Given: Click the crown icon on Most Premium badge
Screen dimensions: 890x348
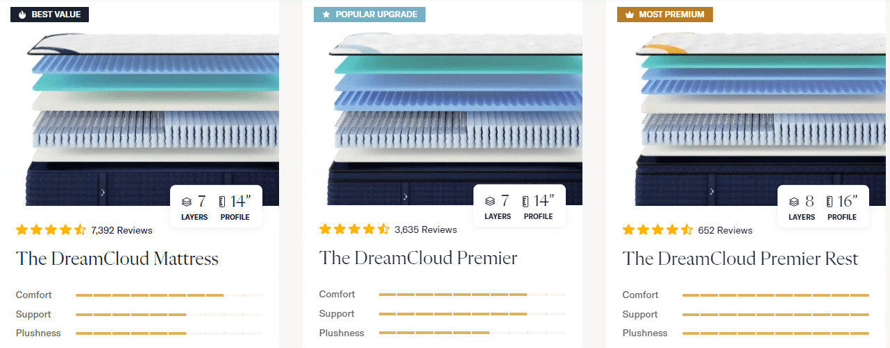Looking at the screenshot, I should (x=629, y=15).
